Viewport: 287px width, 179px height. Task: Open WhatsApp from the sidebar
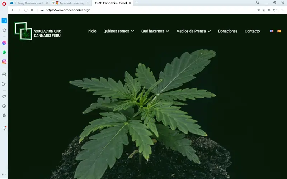4,52
